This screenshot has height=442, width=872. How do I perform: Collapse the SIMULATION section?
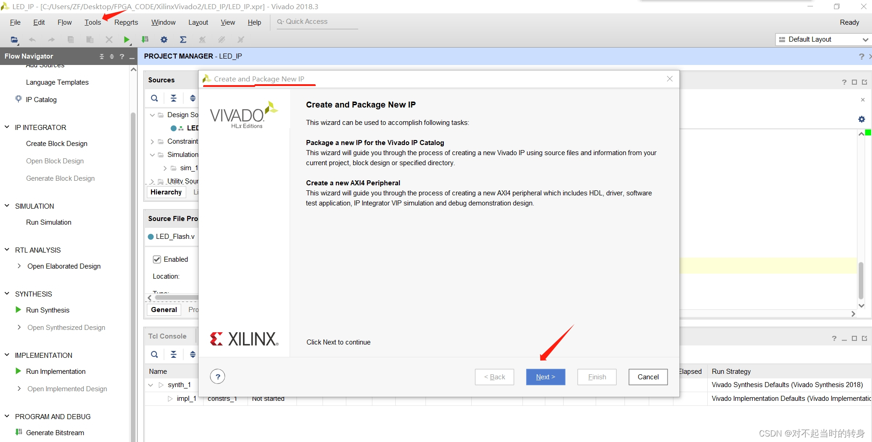(x=7, y=206)
